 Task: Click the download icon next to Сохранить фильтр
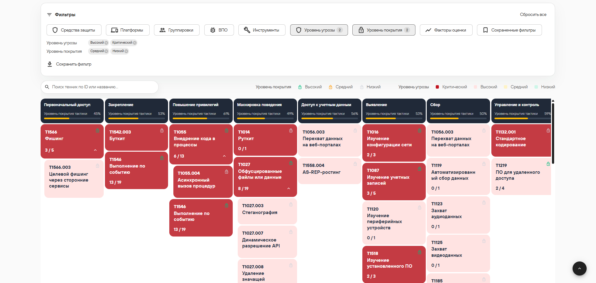click(x=50, y=64)
